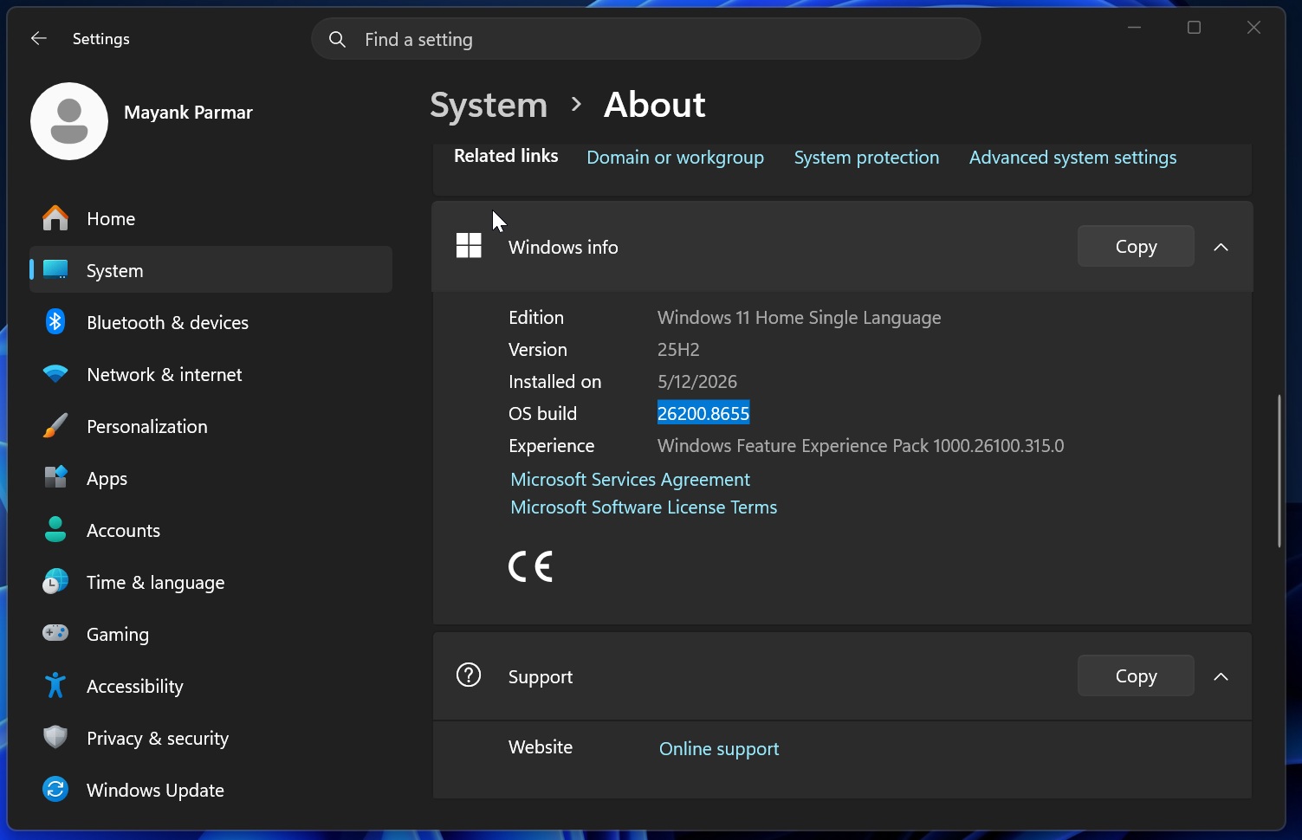Click the Accessibility figure icon
The height and width of the screenshot is (840, 1302).
pos(55,686)
